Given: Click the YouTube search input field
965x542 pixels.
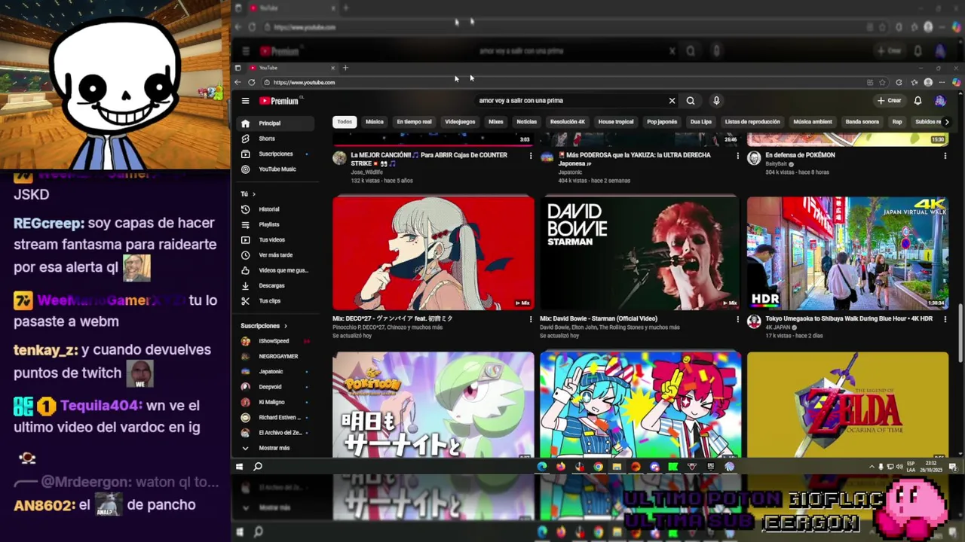Looking at the screenshot, I should 569,101.
